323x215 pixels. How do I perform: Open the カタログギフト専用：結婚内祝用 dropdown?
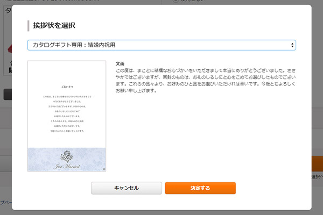coord(161,45)
